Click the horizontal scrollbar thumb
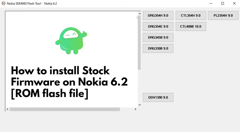This screenshot has height=132, width=240. tap(65, 109)
